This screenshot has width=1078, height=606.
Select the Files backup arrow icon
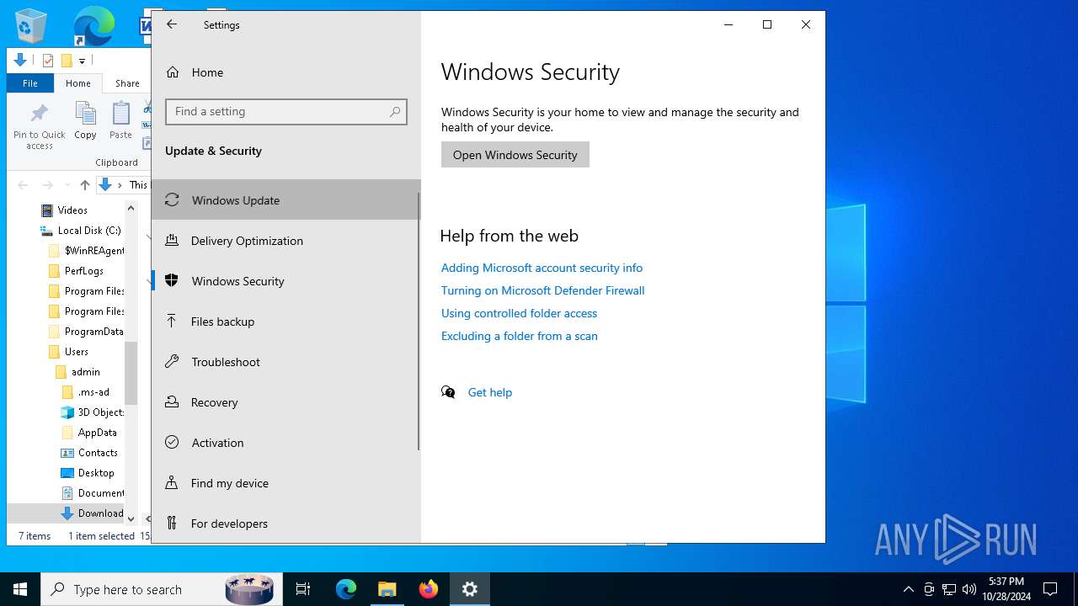pyautogui.click(x=172, y=321)
